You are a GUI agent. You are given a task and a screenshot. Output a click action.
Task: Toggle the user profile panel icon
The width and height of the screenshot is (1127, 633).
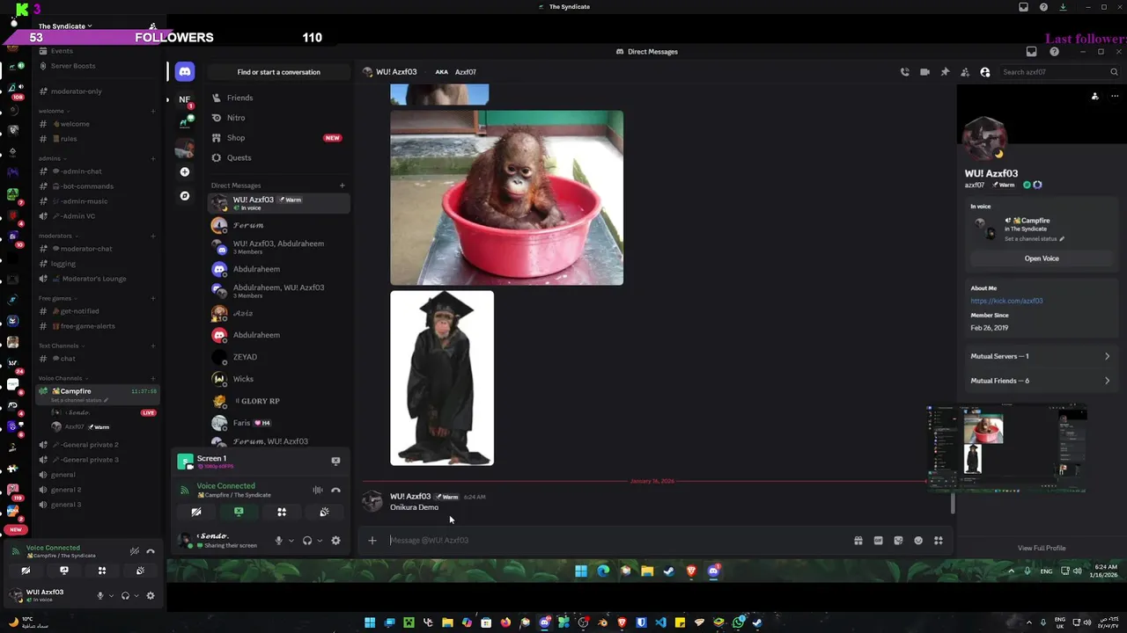(985, 72)
